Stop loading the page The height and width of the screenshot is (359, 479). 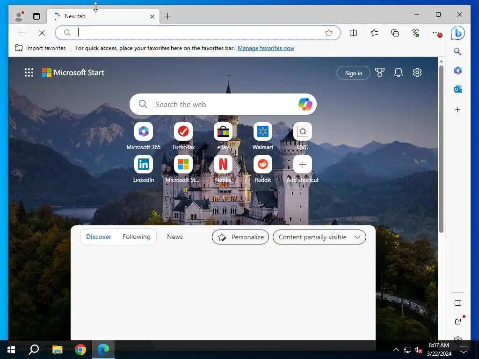(42, 33)
